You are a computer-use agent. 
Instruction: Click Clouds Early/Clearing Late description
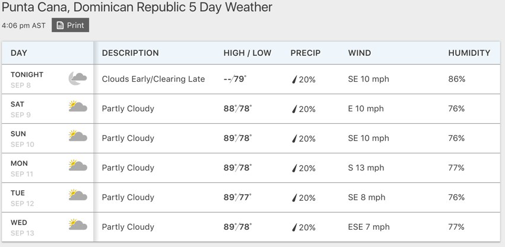pyautogui.click(x=153, y=79)
